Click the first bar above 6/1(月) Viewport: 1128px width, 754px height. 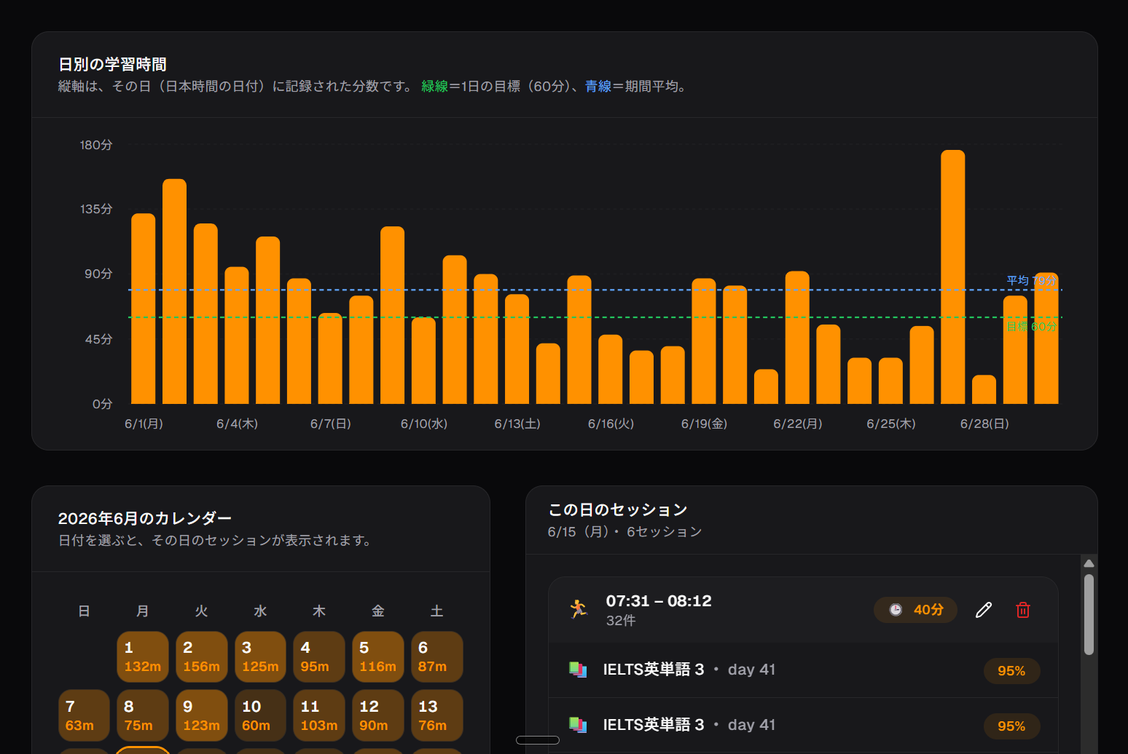coord(144,309)
